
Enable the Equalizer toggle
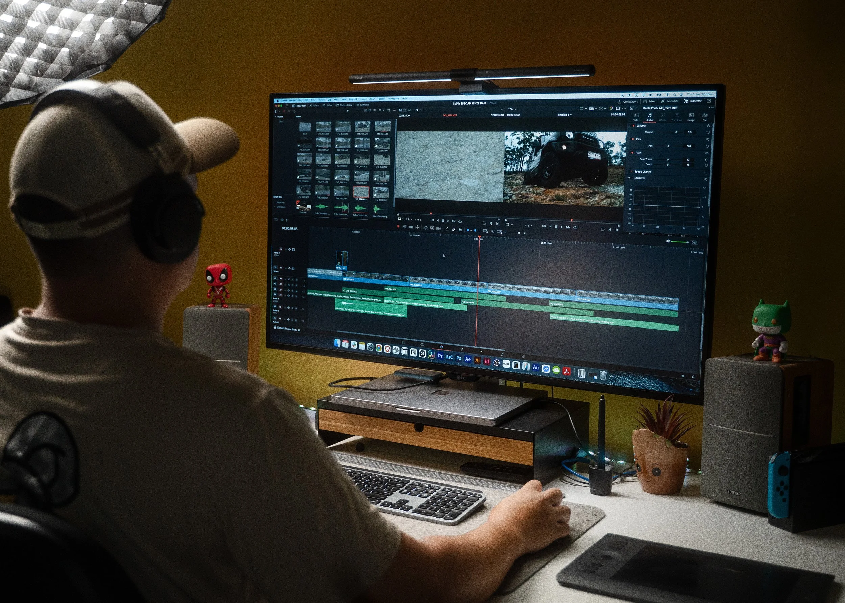point(629,178)
